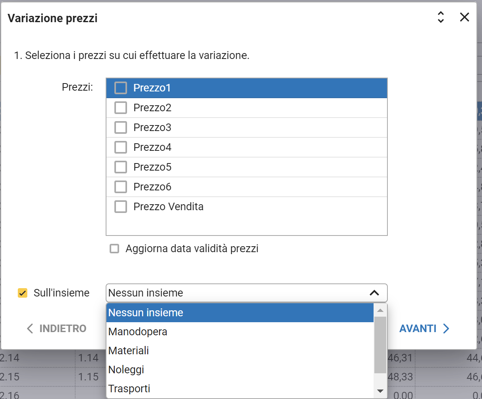Toggle the Prezzo6 checkbox

point(121,187)
